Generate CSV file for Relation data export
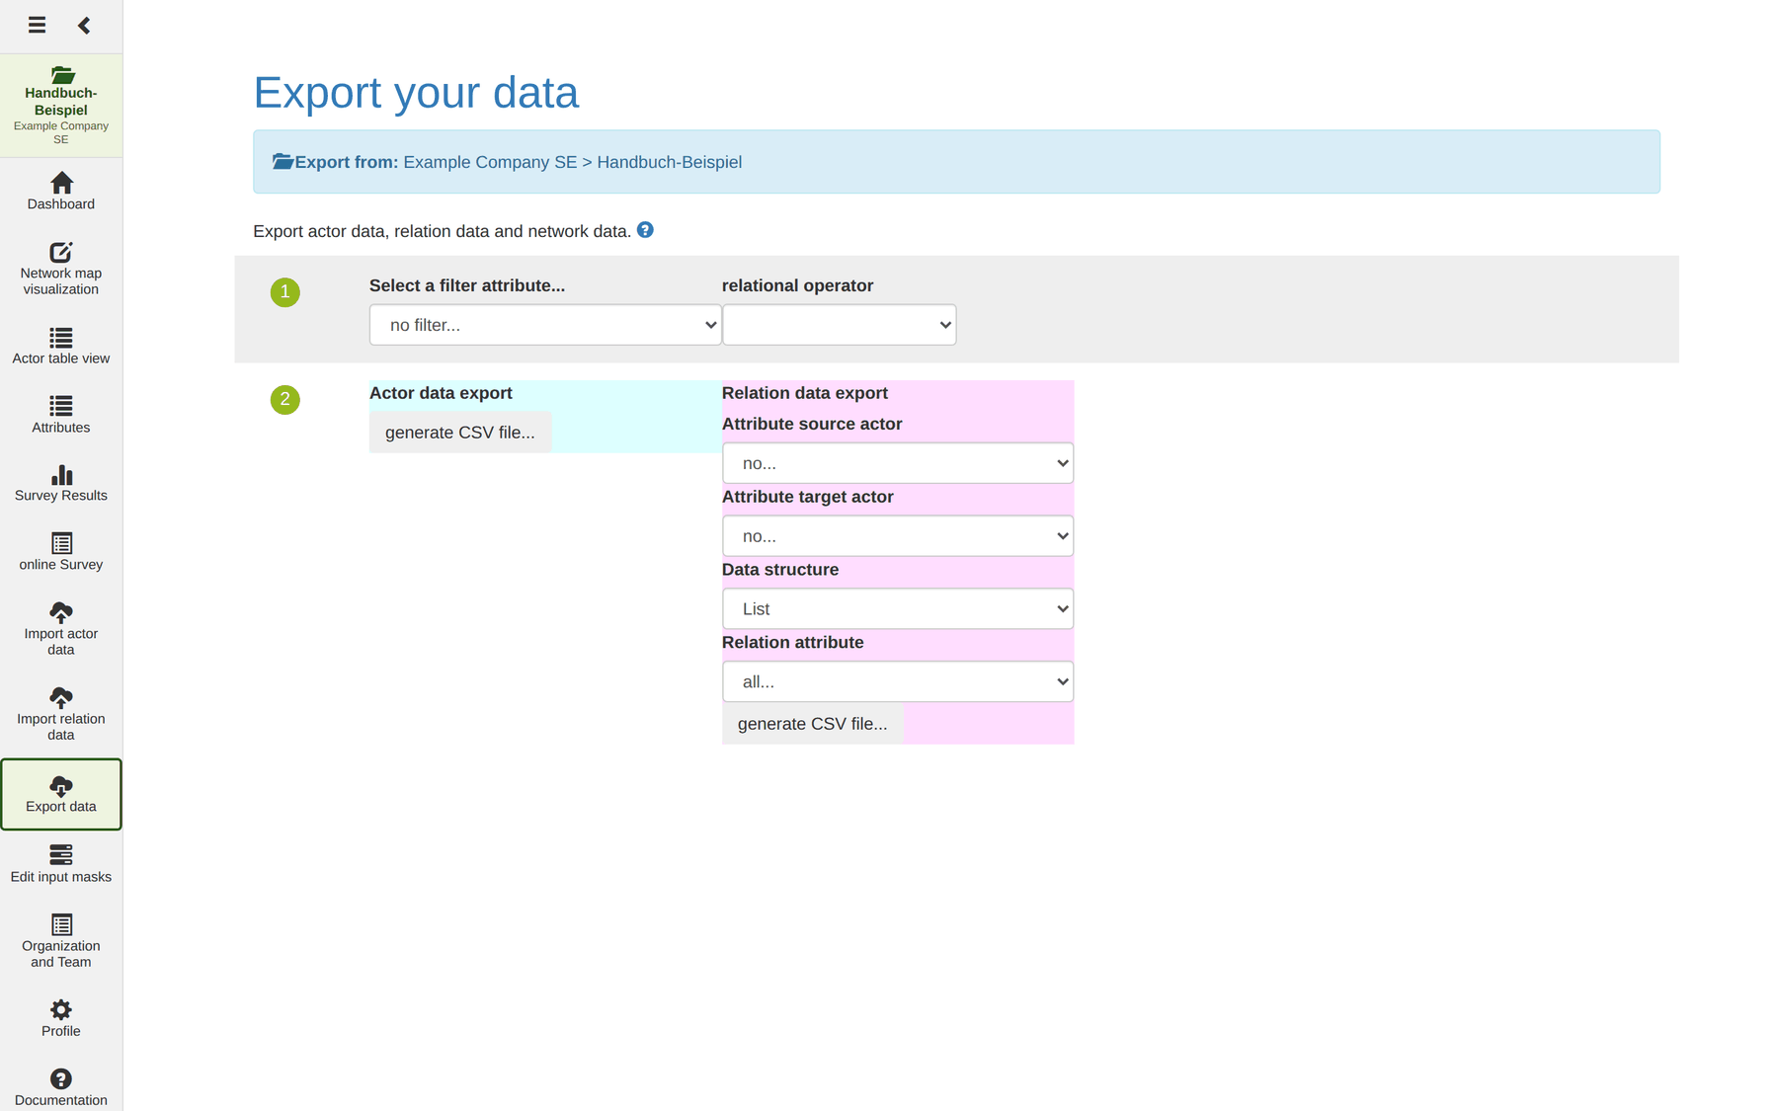Screen dimensions: 1778x1111 coord(813,724)
